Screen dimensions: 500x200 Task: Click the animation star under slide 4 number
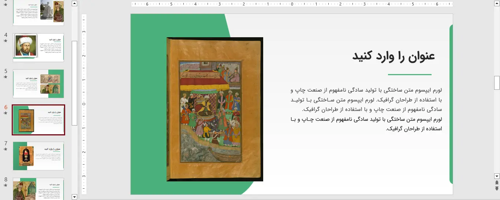coord(5,41)
